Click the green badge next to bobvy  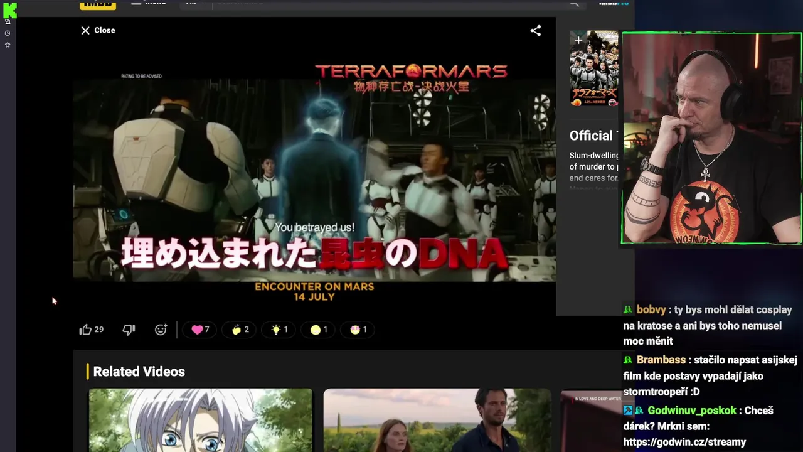[x=628, y=310]
